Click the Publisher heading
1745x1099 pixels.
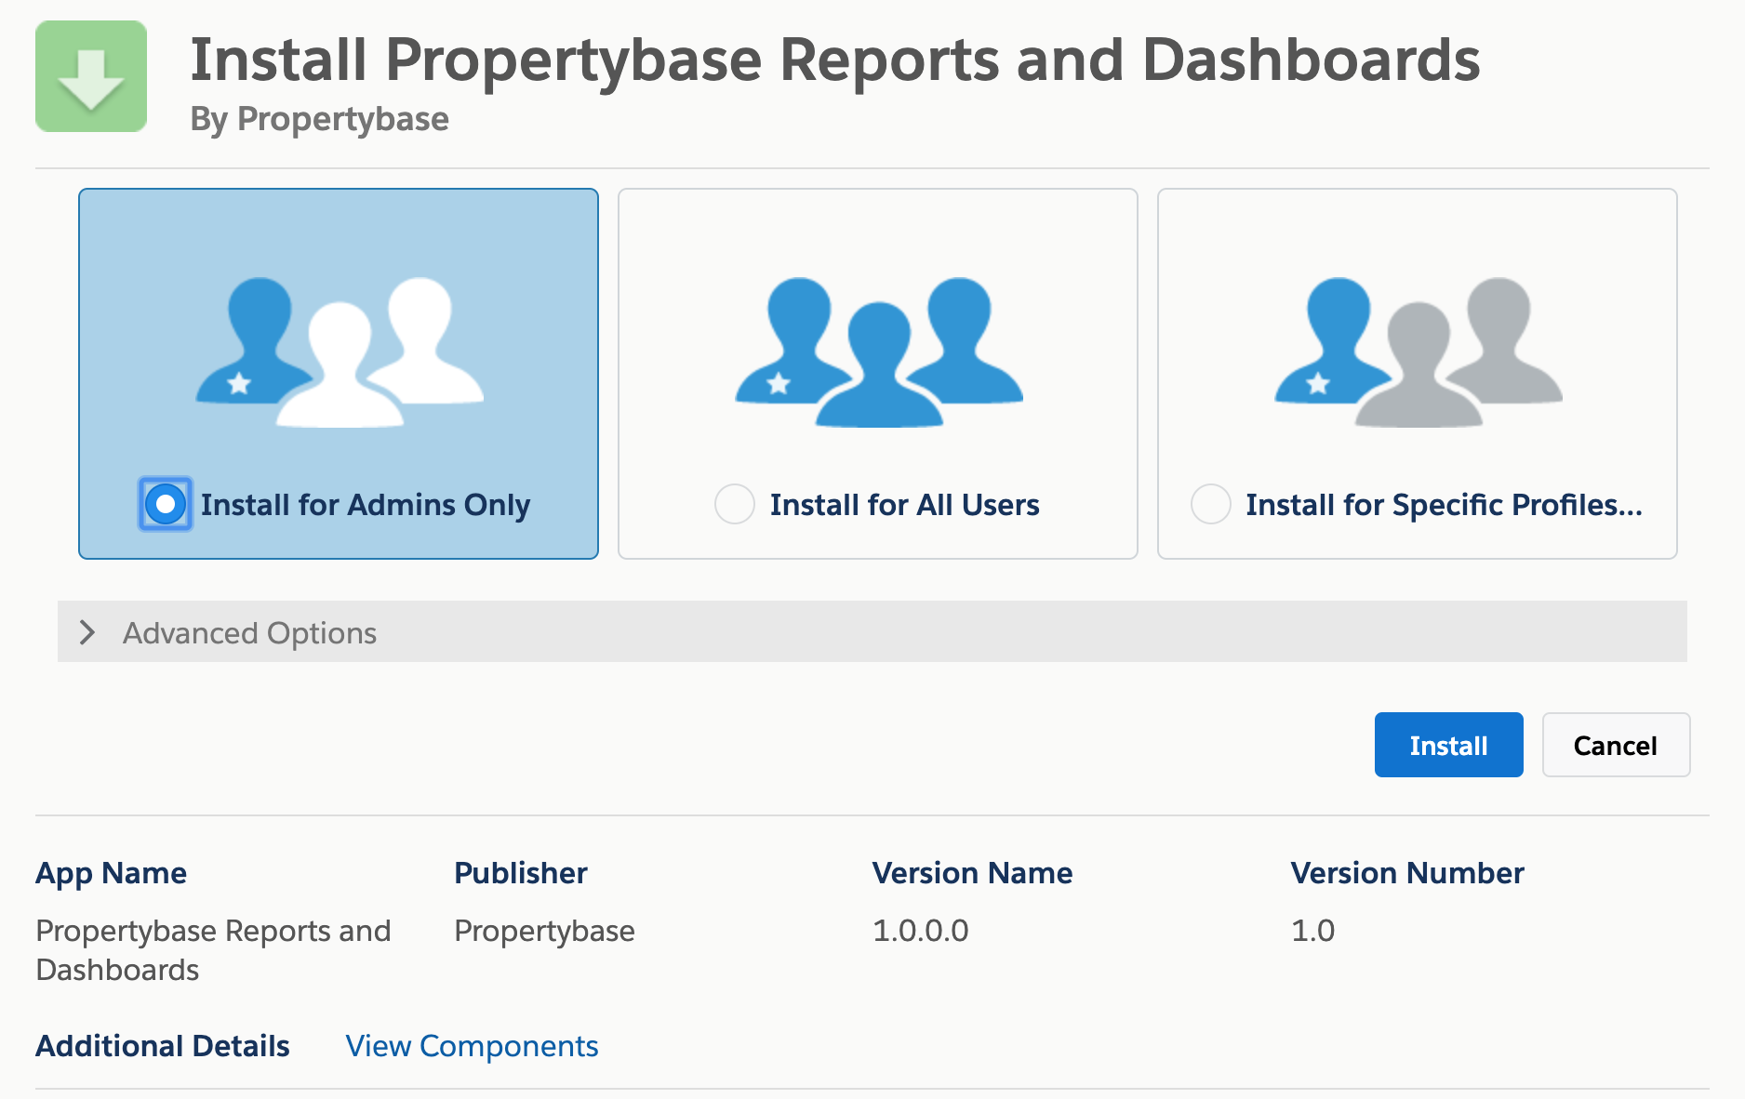tap(521, 873)
